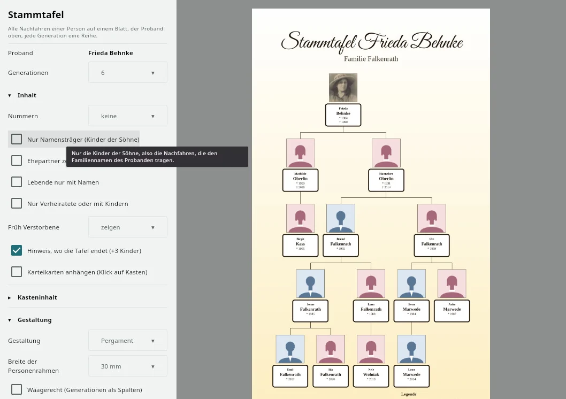The image size is (566, 399).
Task: Uncheck Hinweis, wo die Tafel endet
Action: 17,250
